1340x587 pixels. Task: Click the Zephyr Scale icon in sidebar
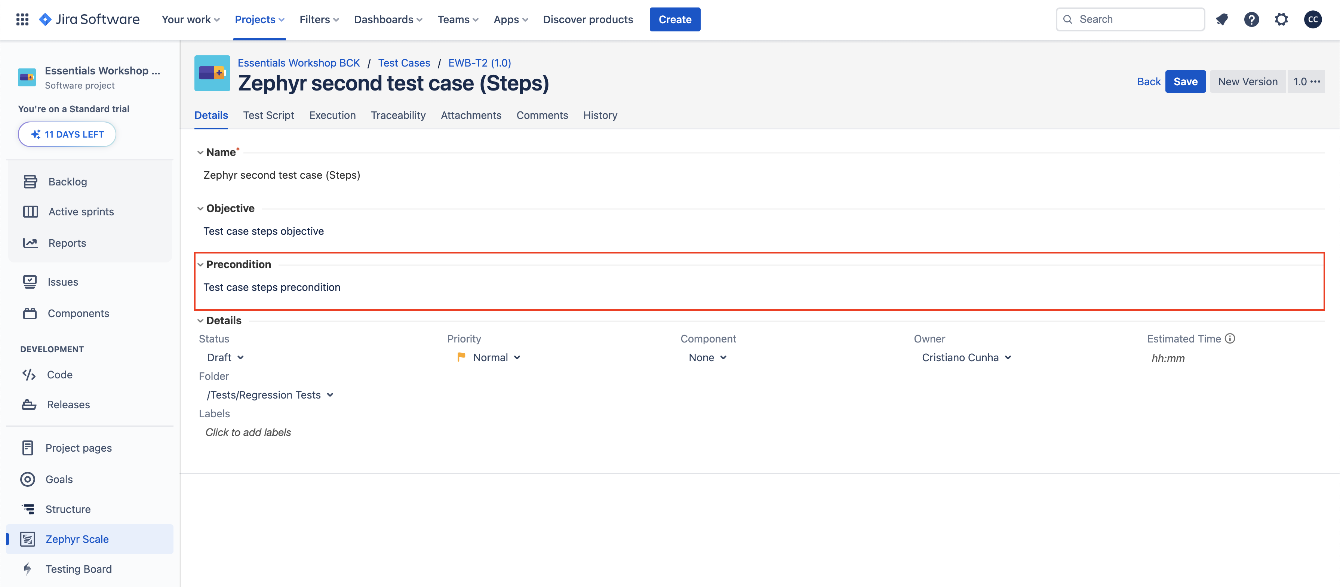(28, 539)
